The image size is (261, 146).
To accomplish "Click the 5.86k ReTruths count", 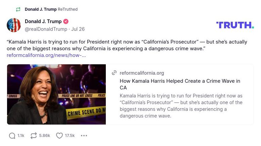I will point(44,136).
